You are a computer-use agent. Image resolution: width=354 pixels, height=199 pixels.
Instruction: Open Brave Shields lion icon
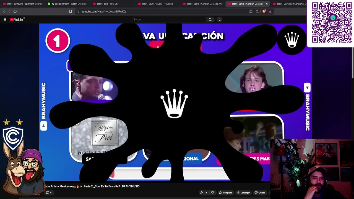[x=264, y=11]
